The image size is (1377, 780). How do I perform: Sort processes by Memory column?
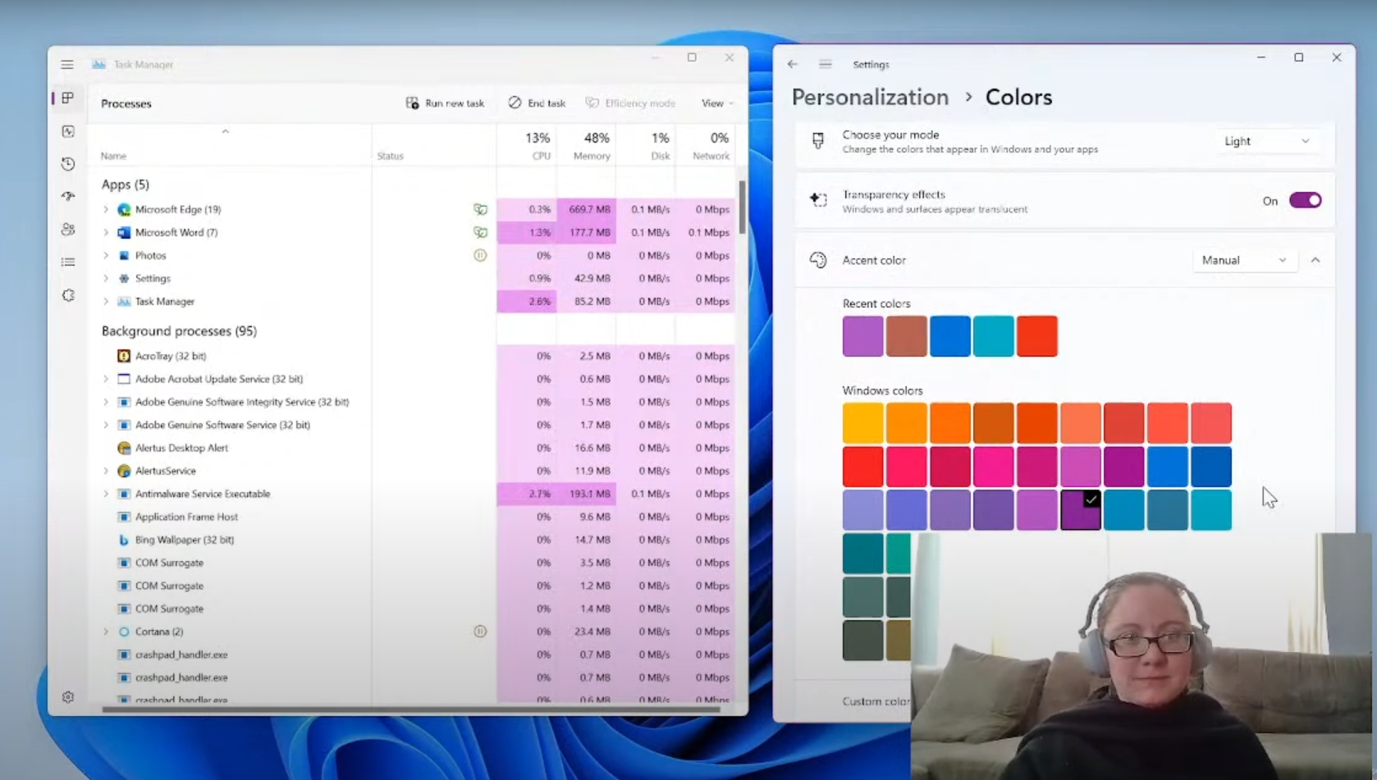587,146
